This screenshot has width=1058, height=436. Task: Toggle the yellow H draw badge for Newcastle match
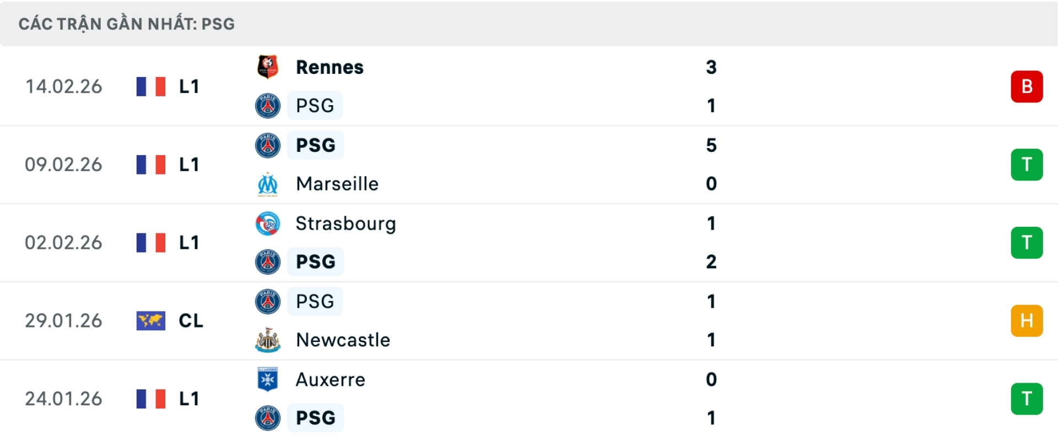(x=1027, y=321)
